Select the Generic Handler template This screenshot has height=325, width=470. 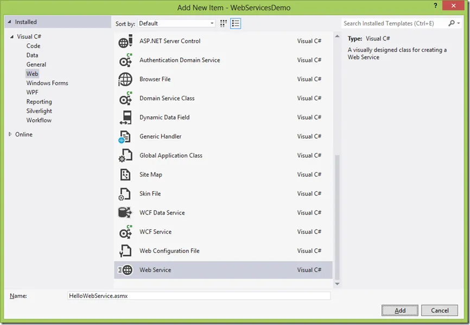[x=223, y=136]
